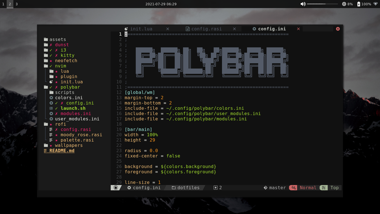Click the CPU chip icon
The image size is (380, 214).
(344, 4)
